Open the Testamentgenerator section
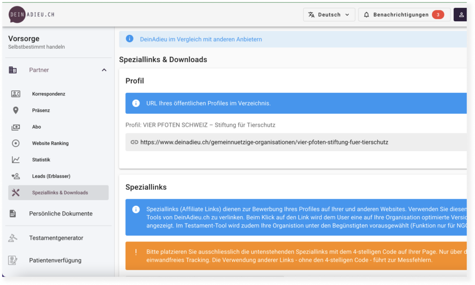This screenshot has height=285, width=475. 56,238
